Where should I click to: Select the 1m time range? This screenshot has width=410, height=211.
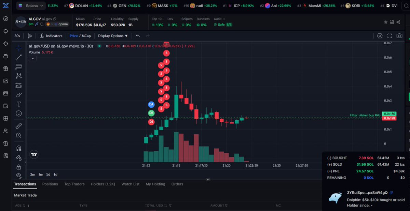click(41, 175)
